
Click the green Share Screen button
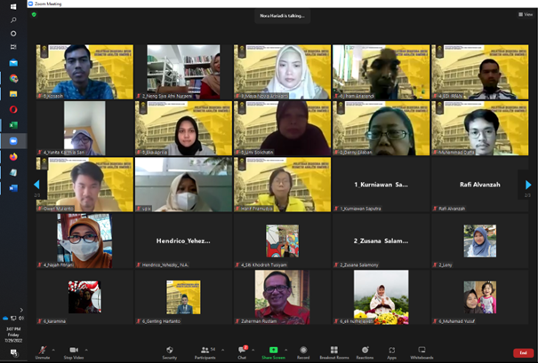coord(273,351)
